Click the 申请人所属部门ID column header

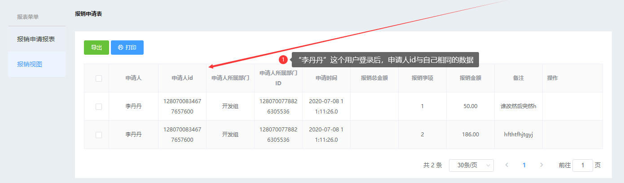tap(278, 78)
